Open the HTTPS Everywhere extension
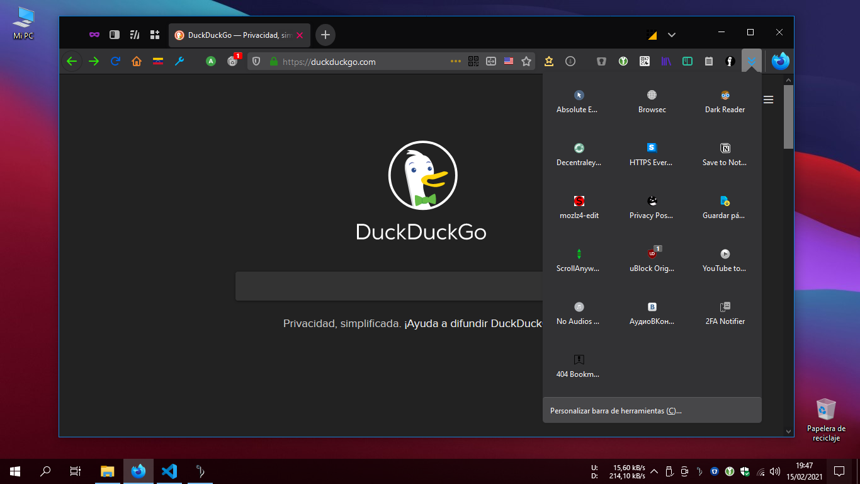The width and height of the screenshot is (860, 484). click(x=652, y=154)
